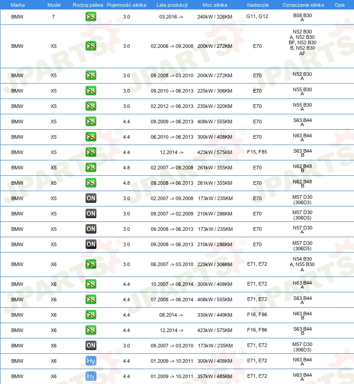The image size is (354, 384).
Task: Select the 240kW / 326KM power cell
Action: tap(215, 17)
